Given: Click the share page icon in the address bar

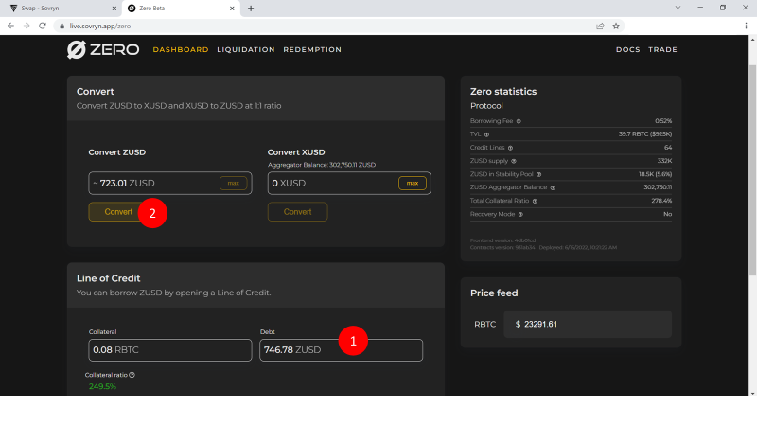Looking at the screenshot, I should [x=600, y=27].
